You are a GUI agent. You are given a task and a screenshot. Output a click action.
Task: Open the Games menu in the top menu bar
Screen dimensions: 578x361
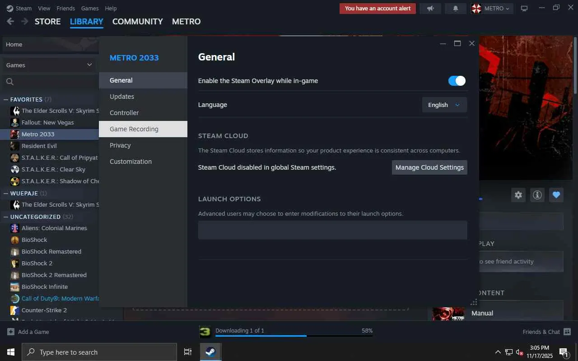(x=90, y=8)
